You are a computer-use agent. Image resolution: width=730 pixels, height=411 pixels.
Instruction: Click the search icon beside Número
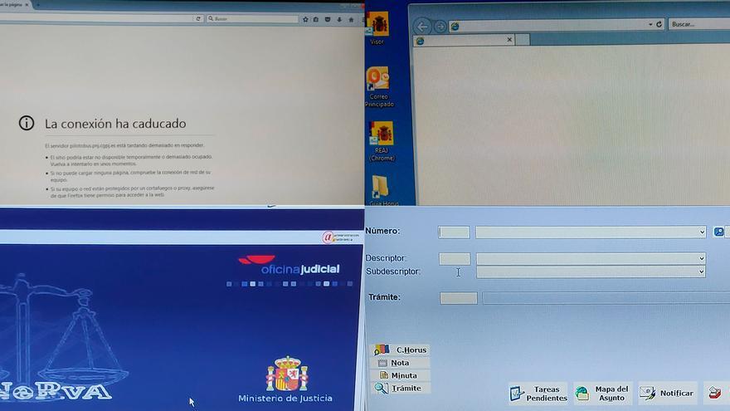click(719, 232)
